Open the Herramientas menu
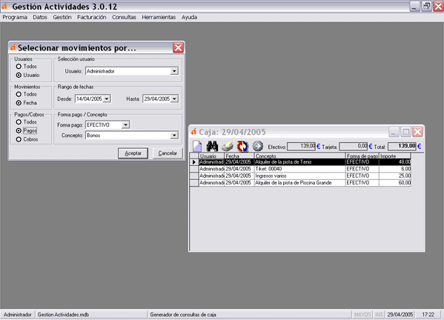This screenshot has width=444, height=320. (159, 17)
